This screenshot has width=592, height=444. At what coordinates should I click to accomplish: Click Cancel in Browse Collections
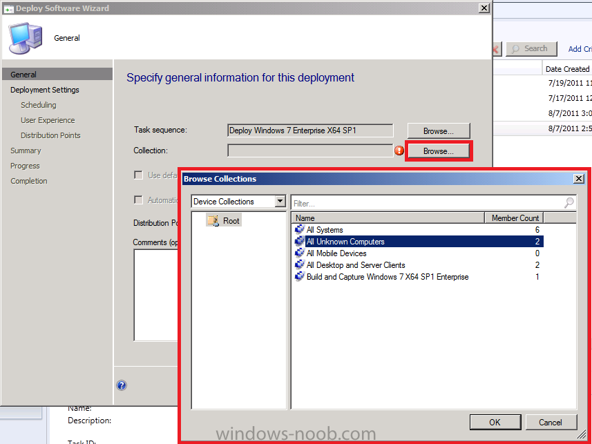point(551,422)
